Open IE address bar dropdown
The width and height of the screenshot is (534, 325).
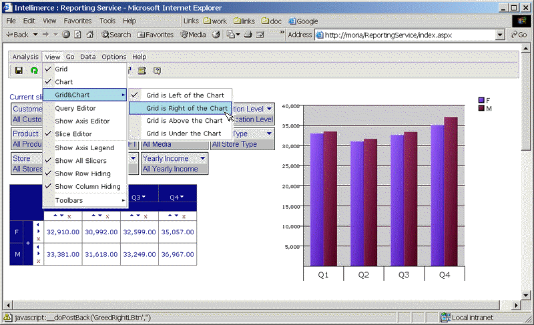[500, 35]
